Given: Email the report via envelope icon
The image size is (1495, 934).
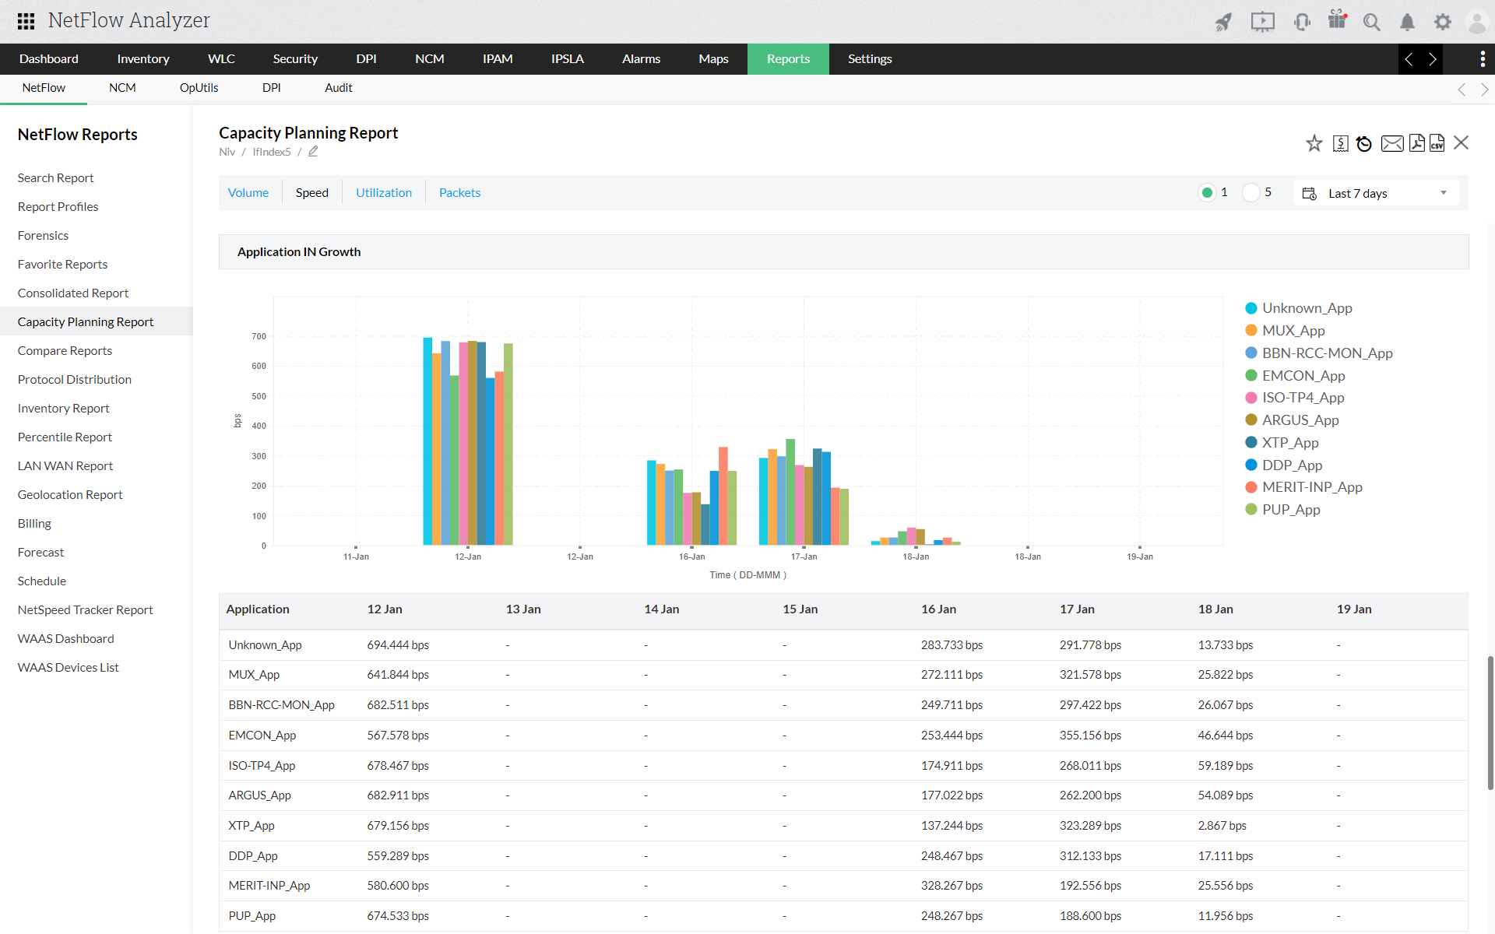Looking at the screenshot, I should click(x=1391, y=143).
